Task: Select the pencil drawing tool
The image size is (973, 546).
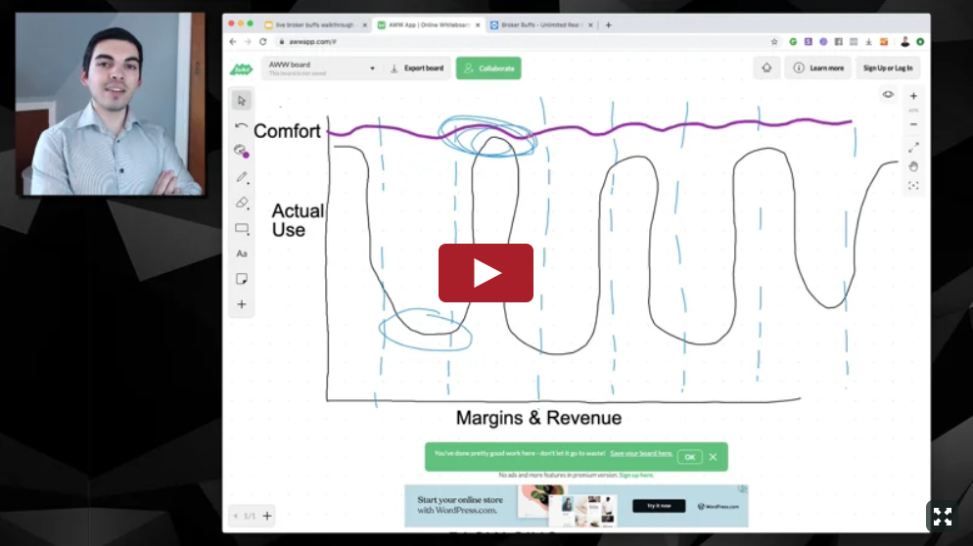Action: click(242, 177)
